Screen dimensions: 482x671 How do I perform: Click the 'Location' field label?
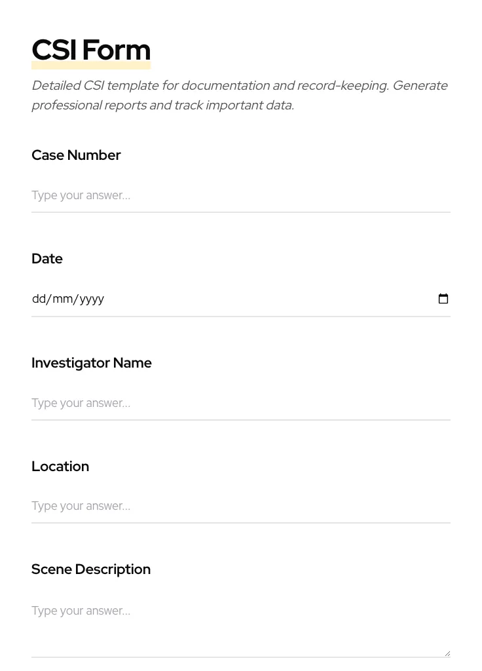pos(60,467)
